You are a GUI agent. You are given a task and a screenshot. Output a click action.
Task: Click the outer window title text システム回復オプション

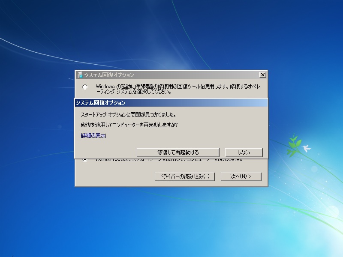109,75
